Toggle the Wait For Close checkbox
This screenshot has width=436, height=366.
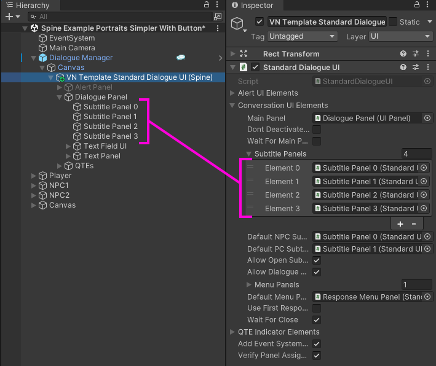coord(317,319)
